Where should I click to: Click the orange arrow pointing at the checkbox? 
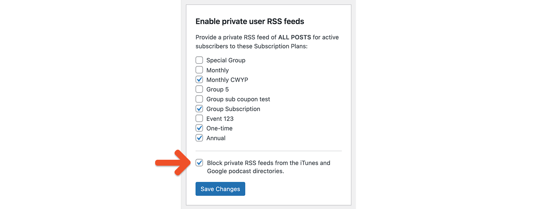click(x=173, y=163)
